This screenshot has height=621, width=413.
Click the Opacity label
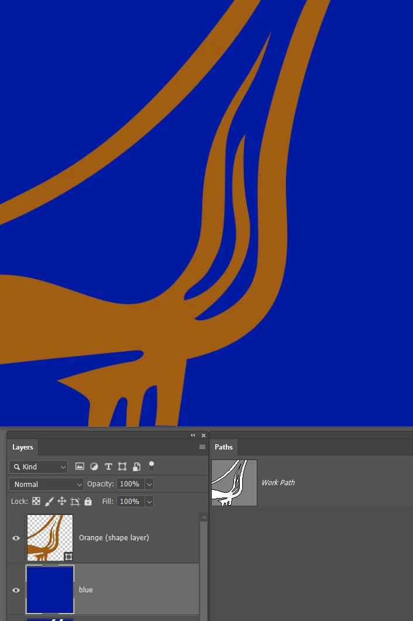[x=100, y=484]
